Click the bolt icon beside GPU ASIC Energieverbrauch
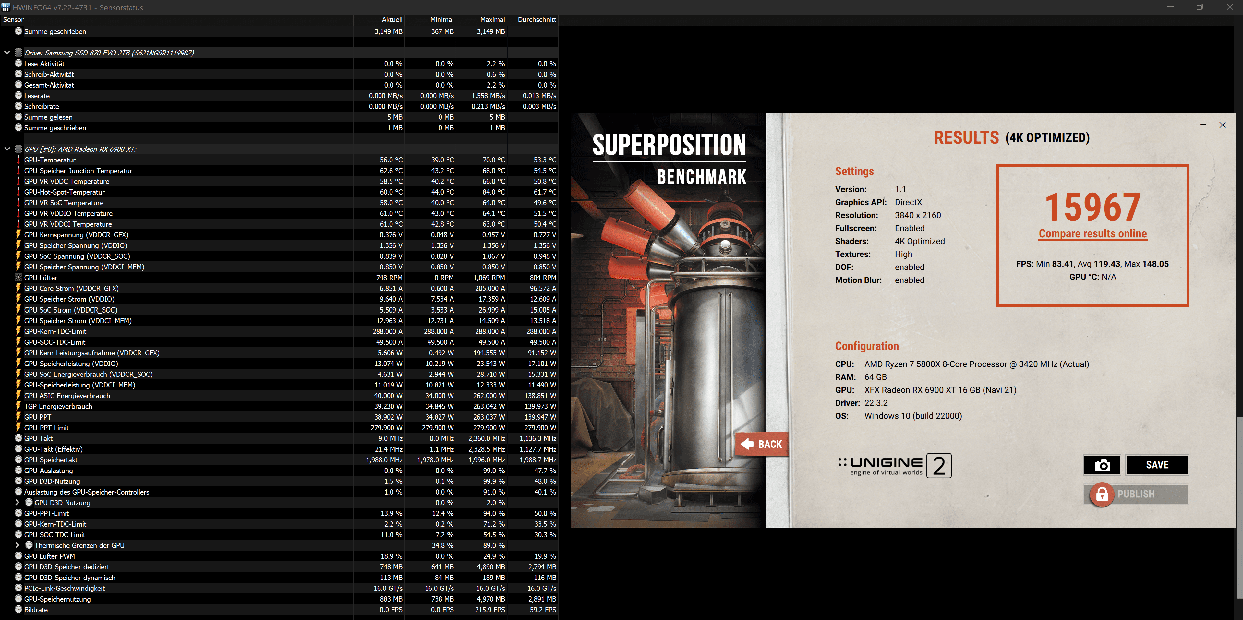This screenshot has height=620, width=1243. point(18,395)
